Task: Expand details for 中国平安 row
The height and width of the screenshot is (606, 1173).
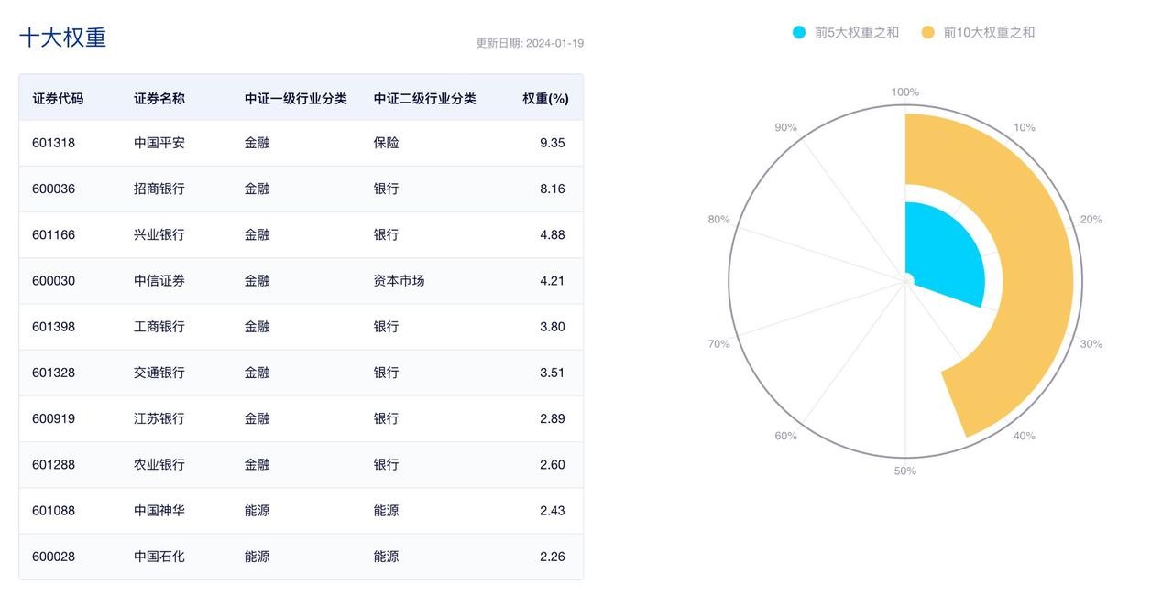Action: click(x=156, y=143)
